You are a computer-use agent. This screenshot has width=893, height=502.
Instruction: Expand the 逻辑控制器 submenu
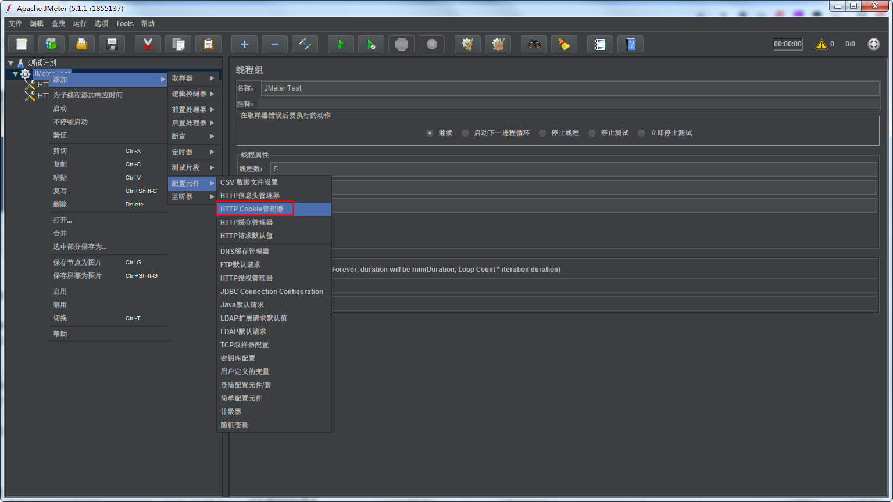click(193, 94)
